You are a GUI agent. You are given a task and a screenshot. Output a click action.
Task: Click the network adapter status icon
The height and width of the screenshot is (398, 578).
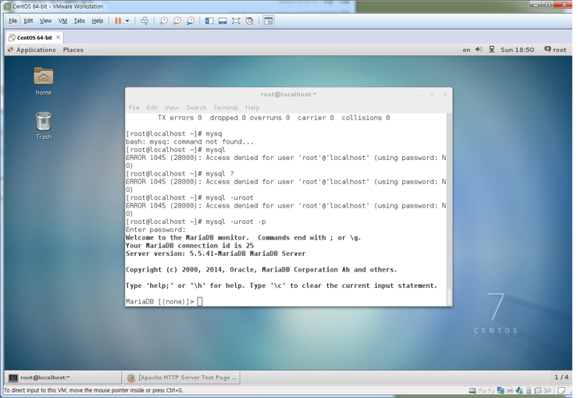click(501, 391)
